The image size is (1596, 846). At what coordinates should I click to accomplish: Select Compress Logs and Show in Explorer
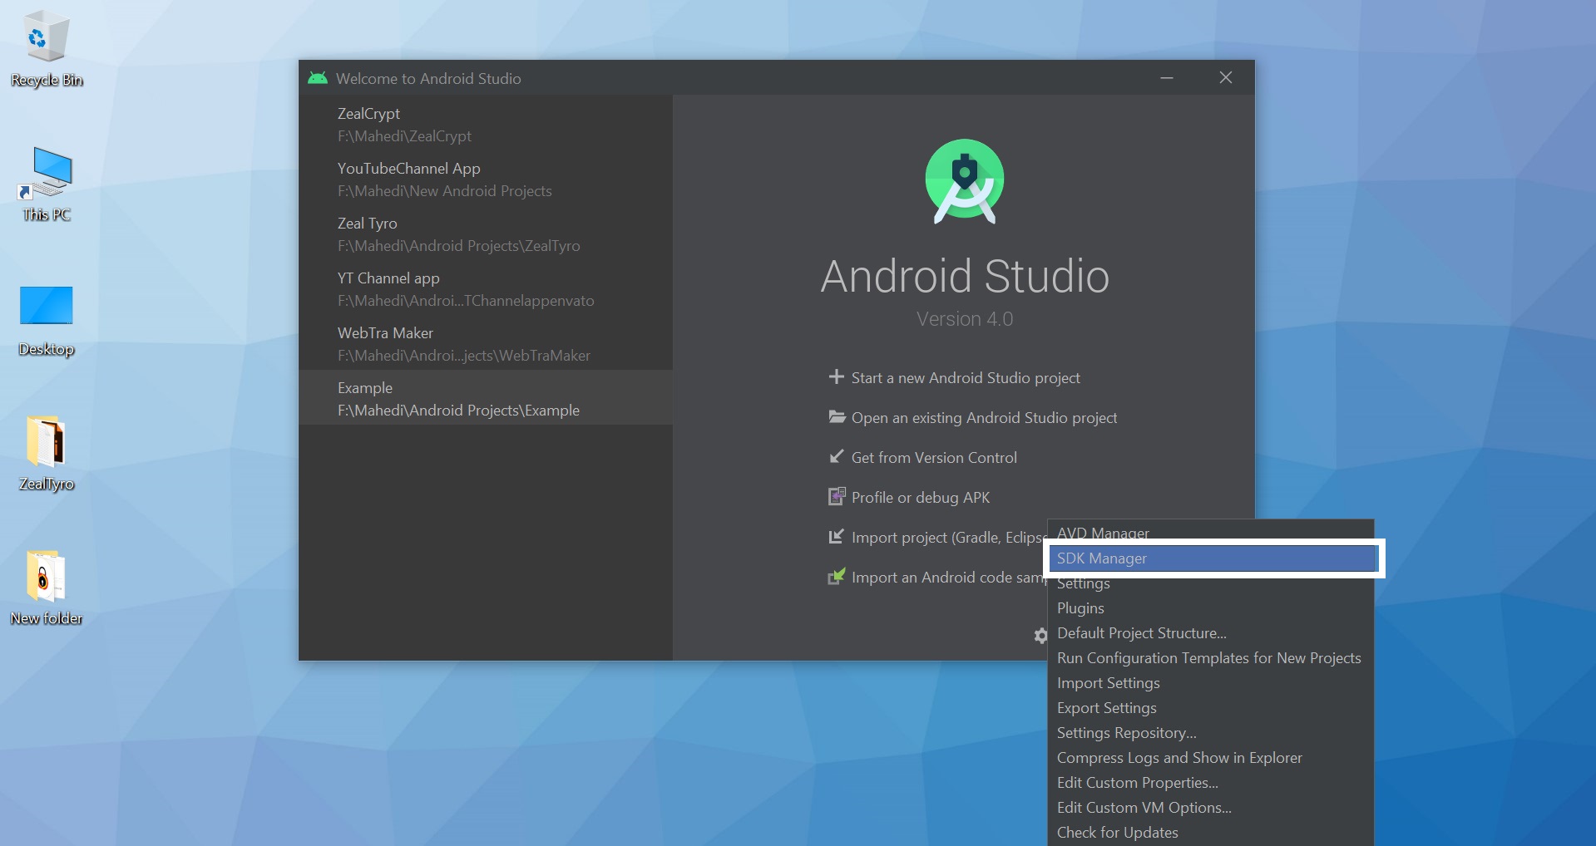coord(1210,758)
